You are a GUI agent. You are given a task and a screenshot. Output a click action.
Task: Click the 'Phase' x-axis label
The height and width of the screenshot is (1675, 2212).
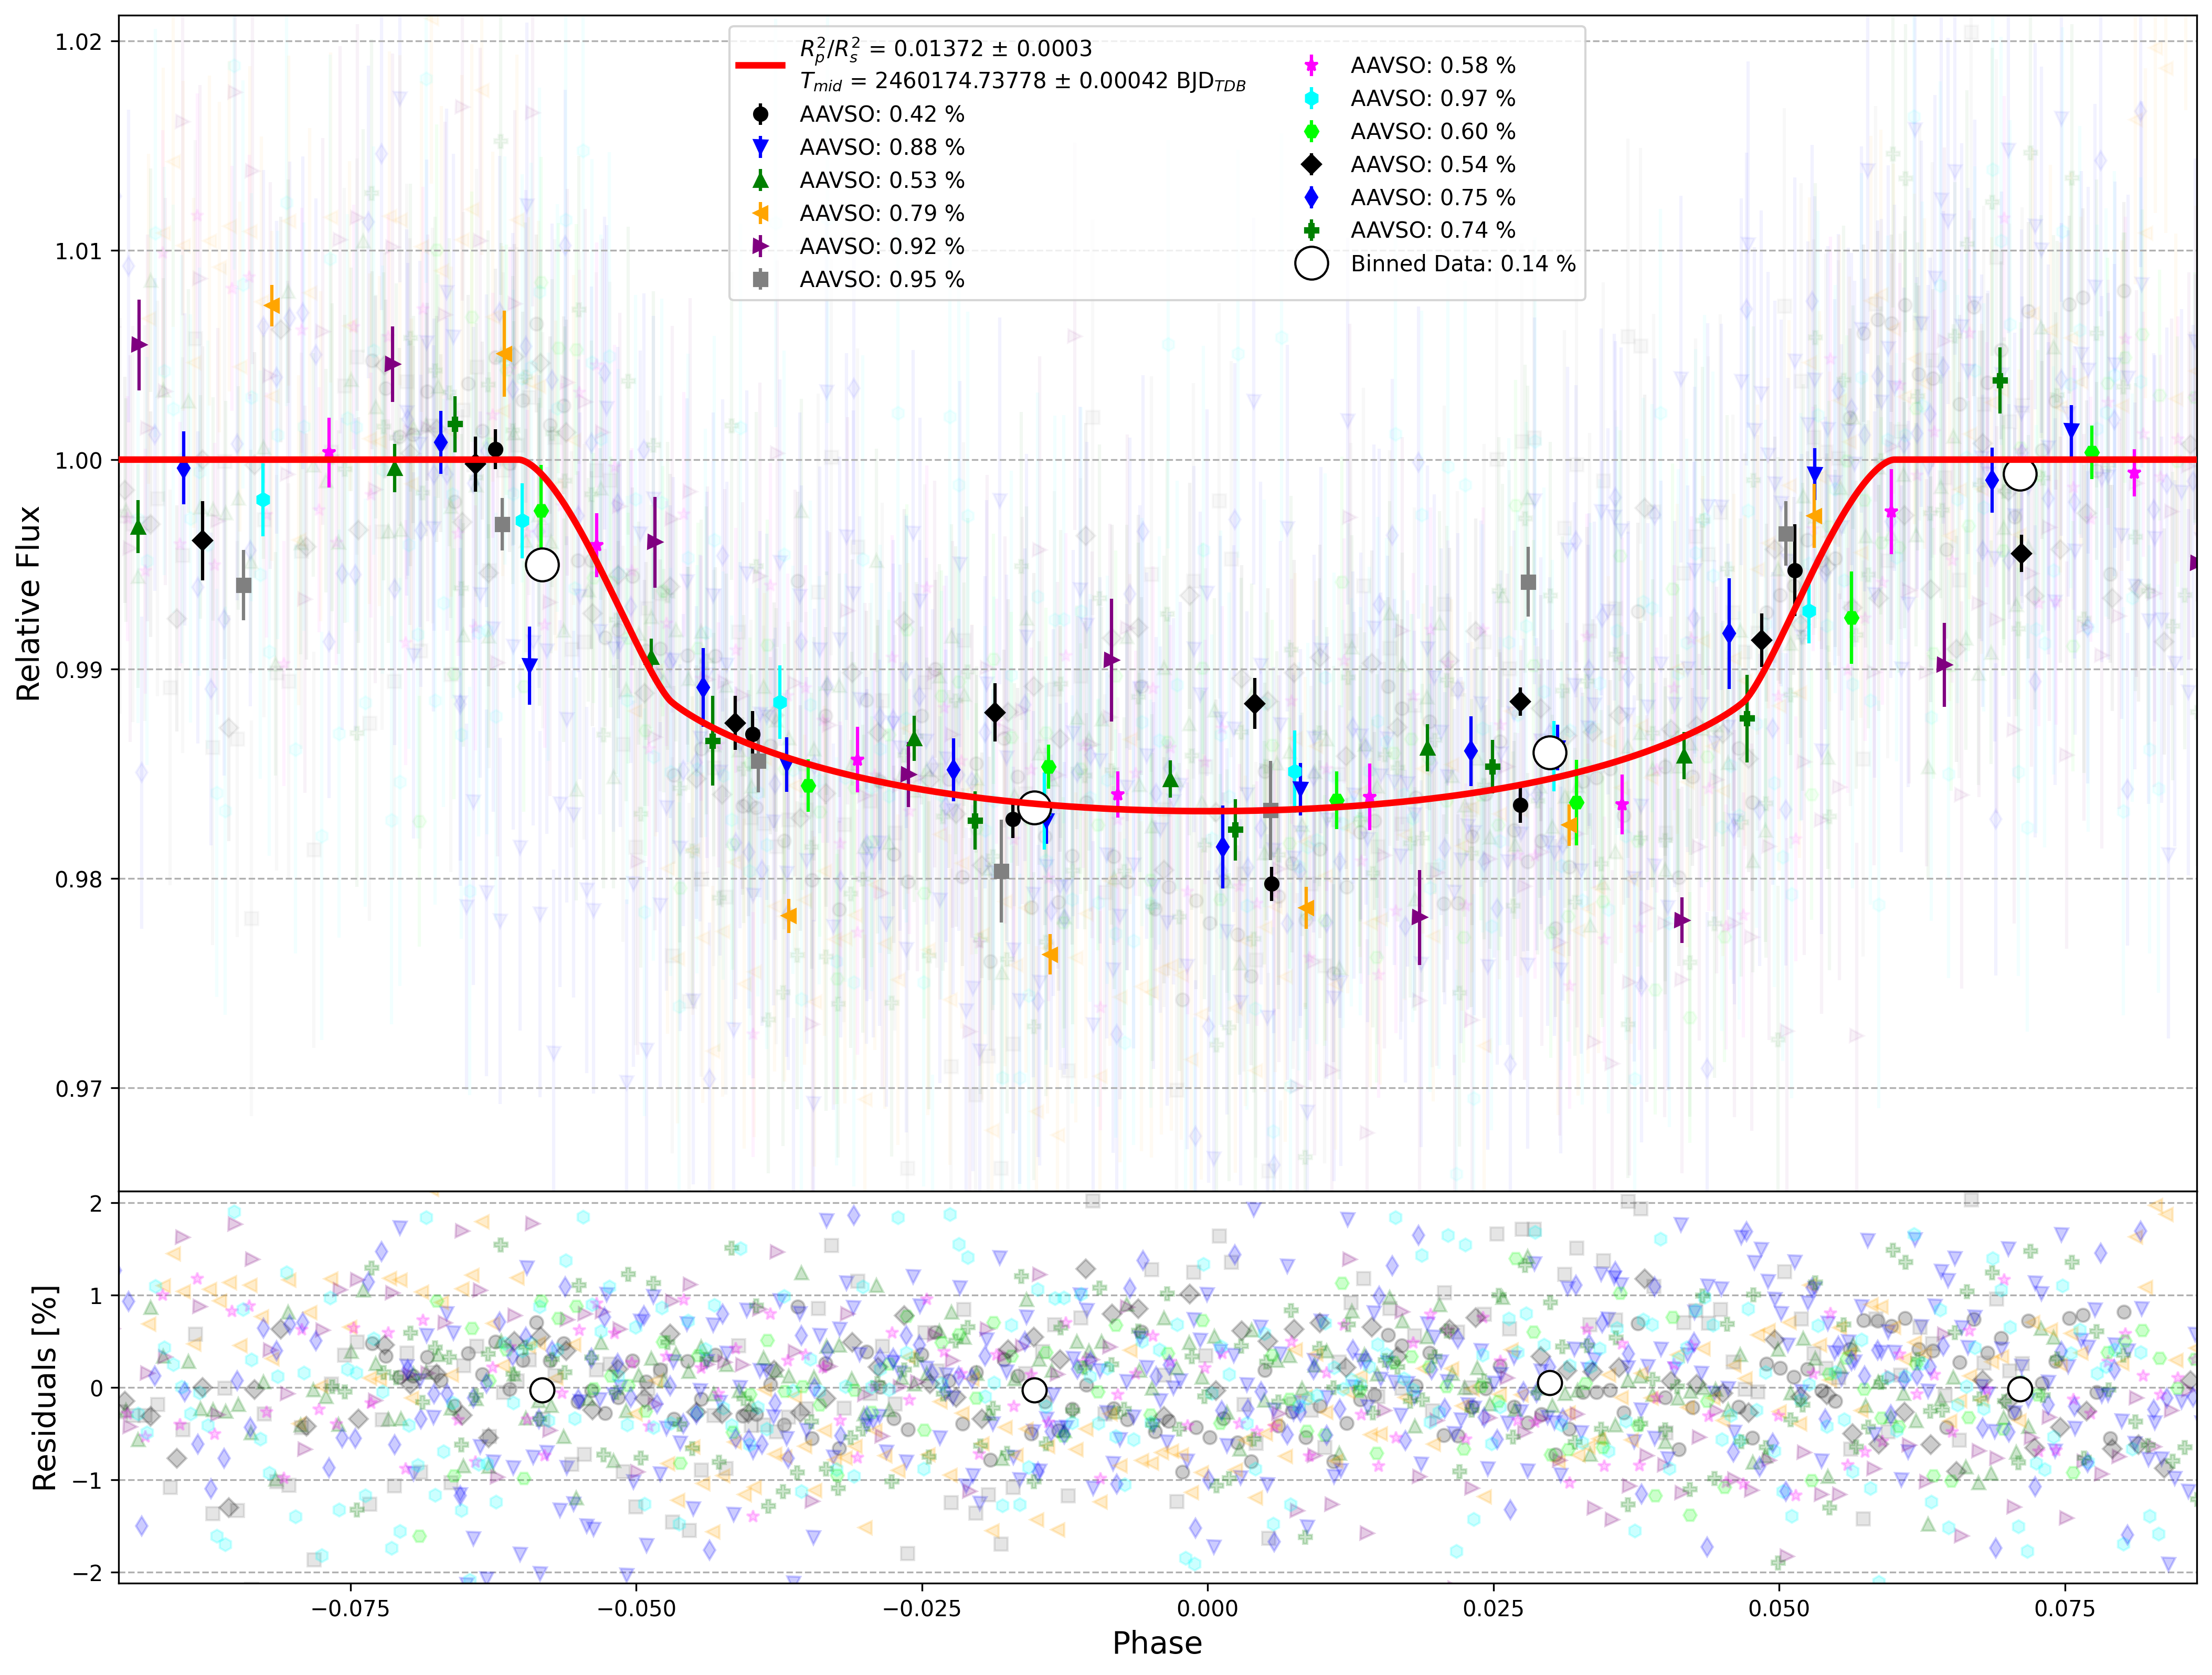[1157, 1643]
